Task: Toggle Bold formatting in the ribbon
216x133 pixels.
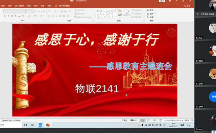Action: (x=5, y=16)
